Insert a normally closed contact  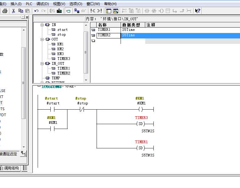click(154, 11)
